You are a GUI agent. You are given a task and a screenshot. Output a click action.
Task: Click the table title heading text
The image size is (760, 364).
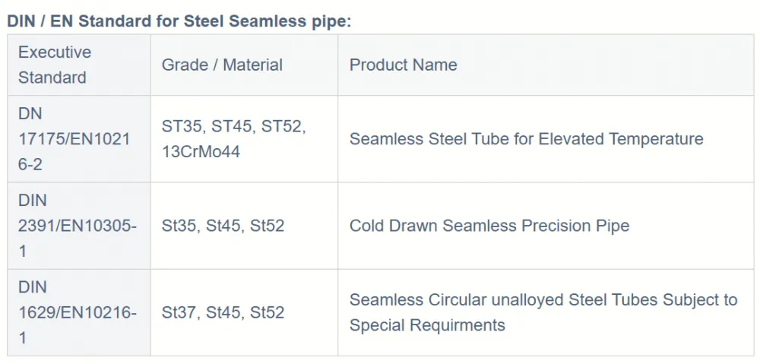pos(179,22)
